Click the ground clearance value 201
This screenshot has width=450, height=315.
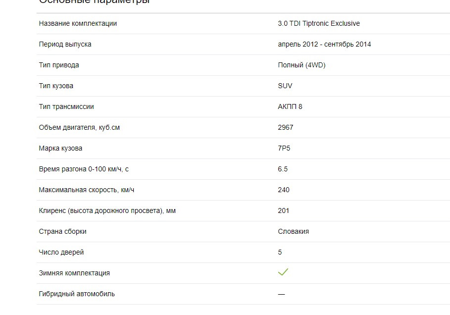pos(283,211)
